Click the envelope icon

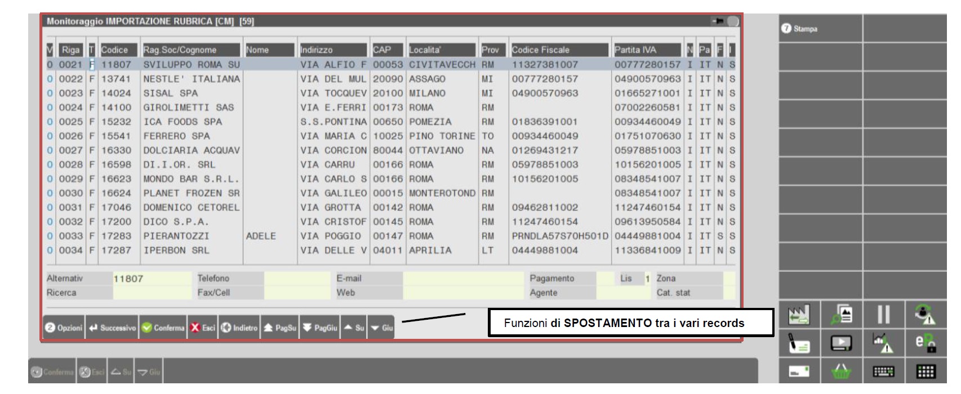pos(799,371)
